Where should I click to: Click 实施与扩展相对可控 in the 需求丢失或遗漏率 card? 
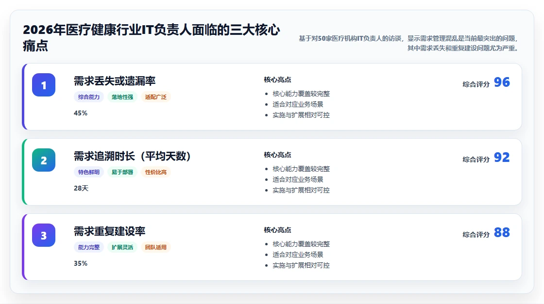[301, 115]
